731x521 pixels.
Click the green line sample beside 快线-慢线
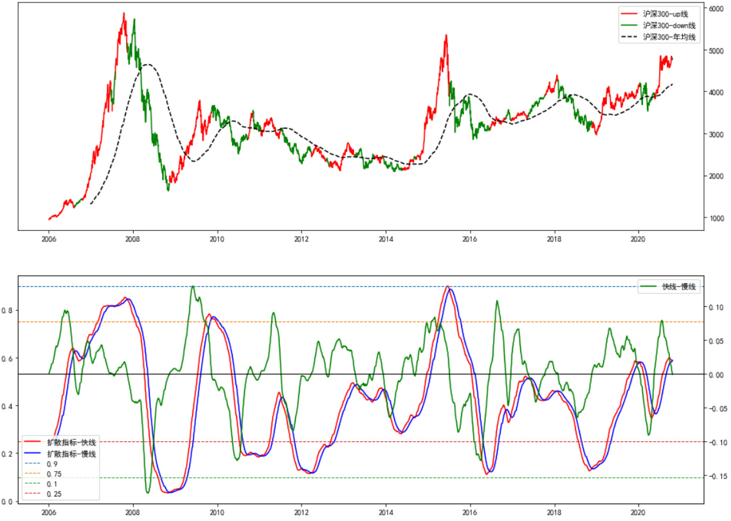click(x=648, y=288)
